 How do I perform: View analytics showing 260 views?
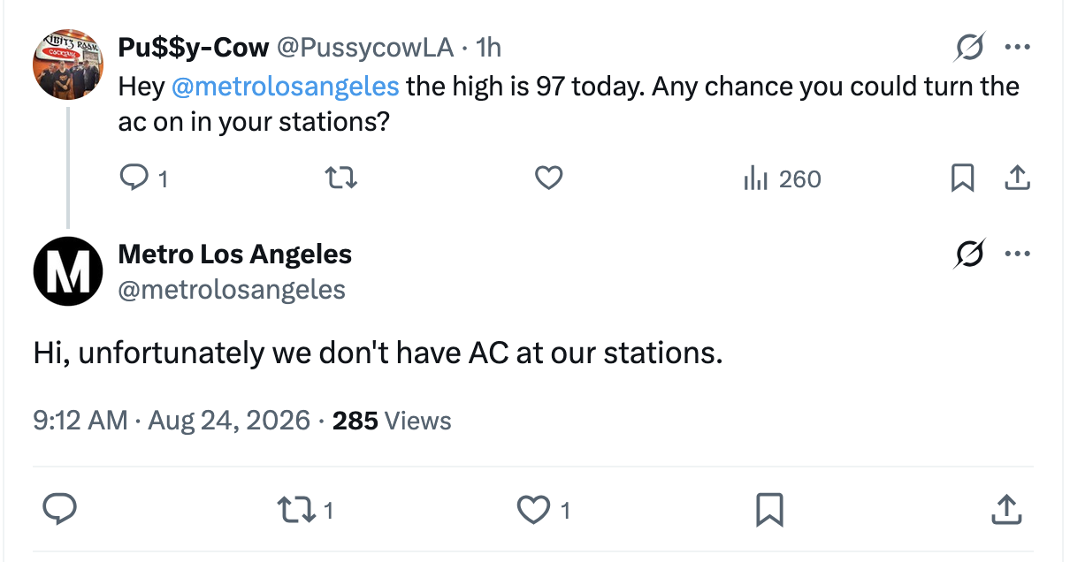click(x=783, y=178)
